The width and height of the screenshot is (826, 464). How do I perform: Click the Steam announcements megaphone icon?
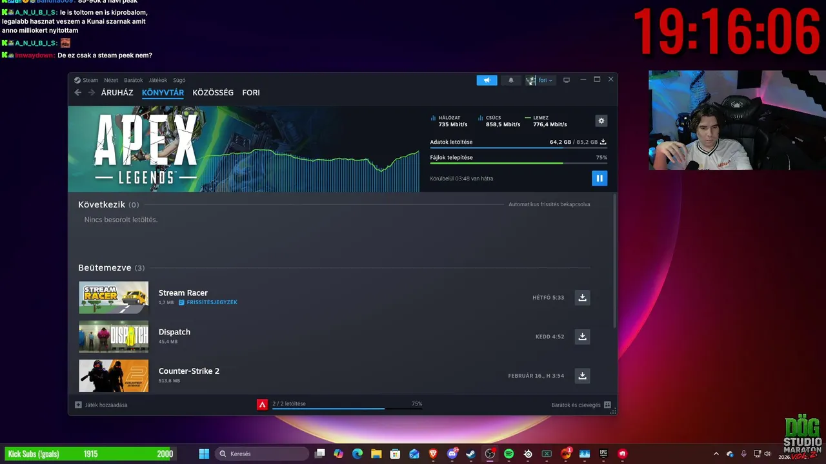(x=487, y=81)
